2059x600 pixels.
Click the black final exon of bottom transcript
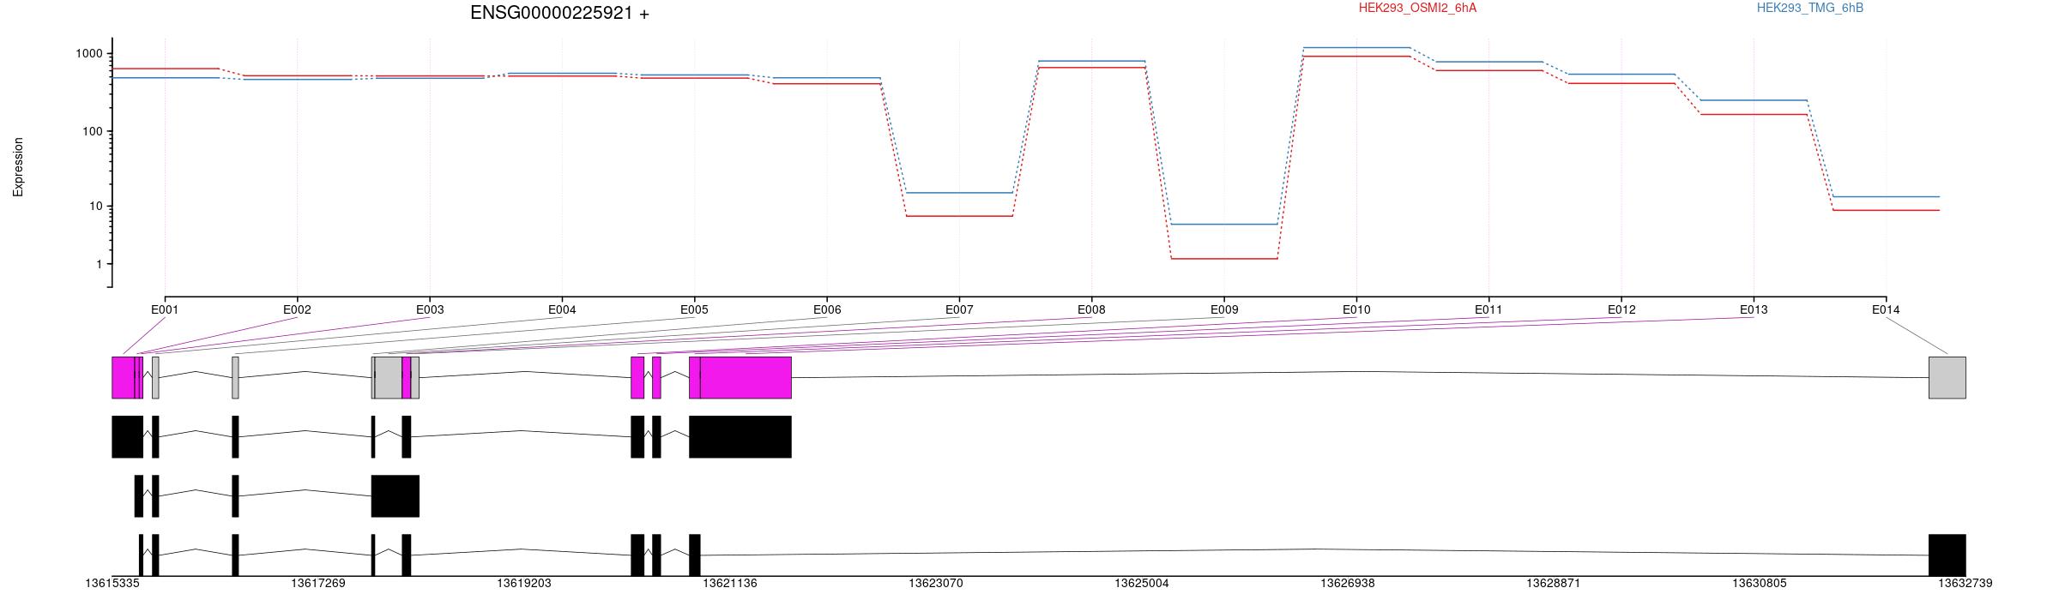click(x=1947, y=555)
